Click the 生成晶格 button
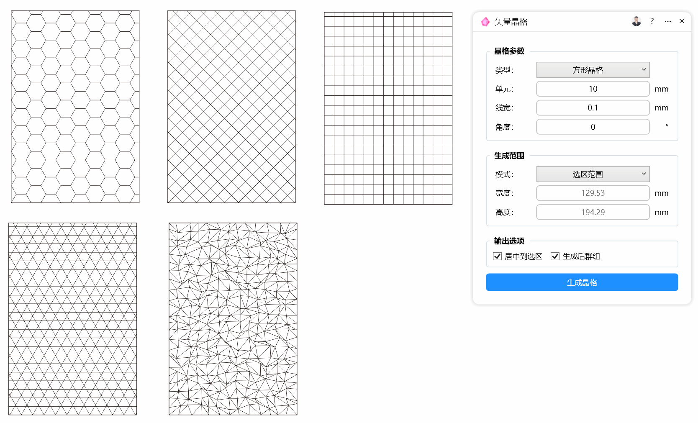 point(582,282)
